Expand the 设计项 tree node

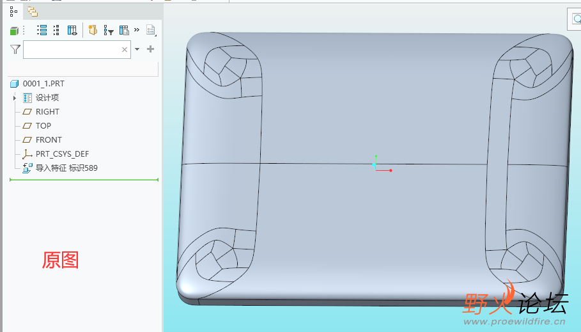pos(15,98)
